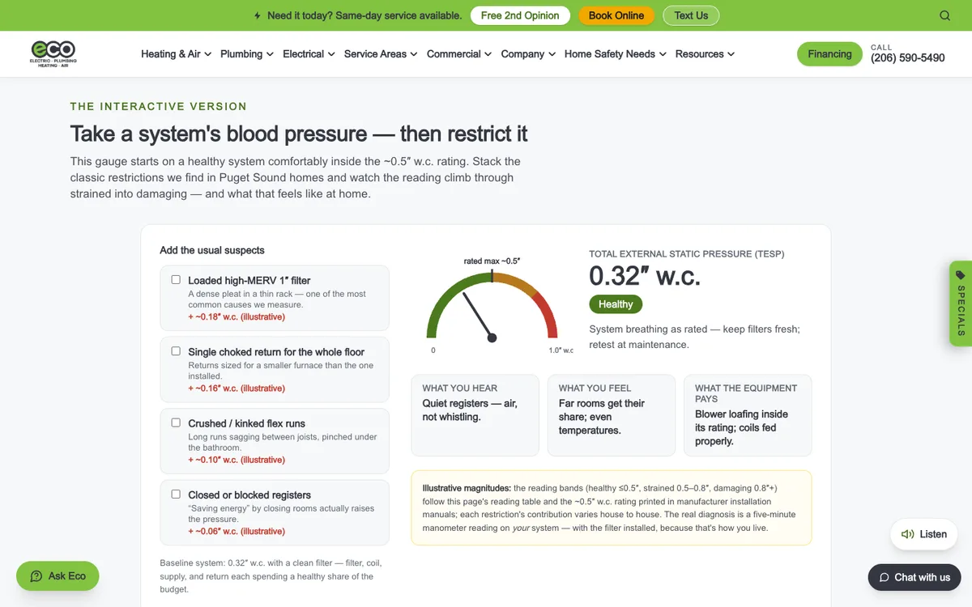Screen dimensions: 972x607
Task: Expand the Plumbing menu chevron
Action: pos(271,54)
